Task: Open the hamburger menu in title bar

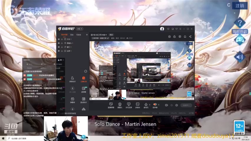Action: [180, 29]
